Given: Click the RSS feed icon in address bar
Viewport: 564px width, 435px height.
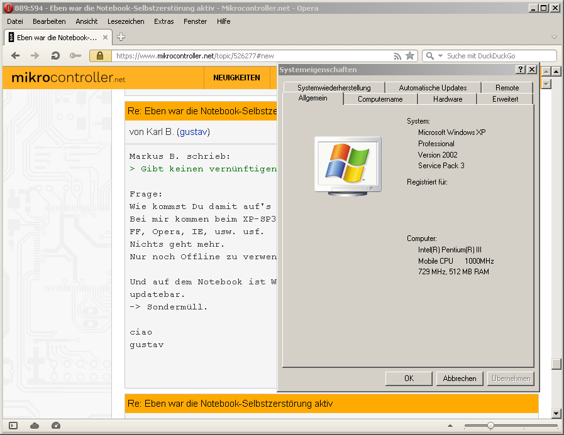Looking at the screenshot, I should pos(397,56).
